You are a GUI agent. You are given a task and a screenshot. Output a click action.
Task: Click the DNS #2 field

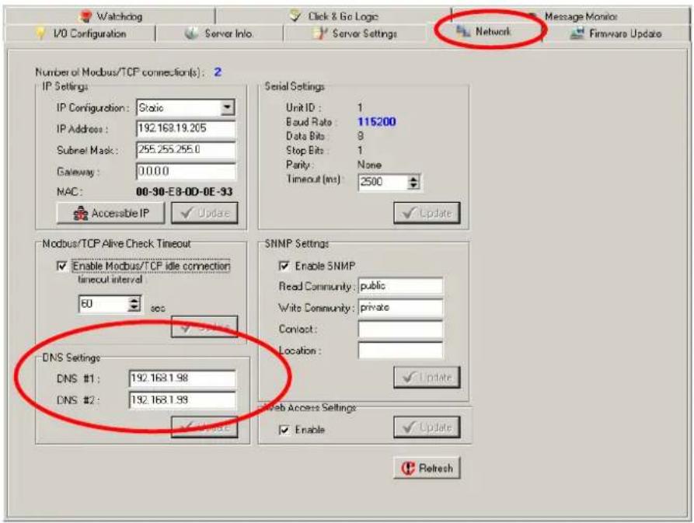(x=183, y=400)
